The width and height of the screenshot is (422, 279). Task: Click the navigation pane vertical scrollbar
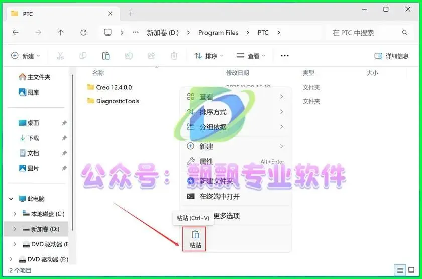tap(72, 152)
